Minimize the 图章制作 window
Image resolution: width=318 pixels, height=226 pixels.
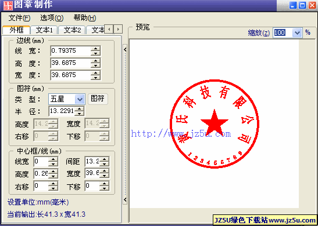point(292,5)
